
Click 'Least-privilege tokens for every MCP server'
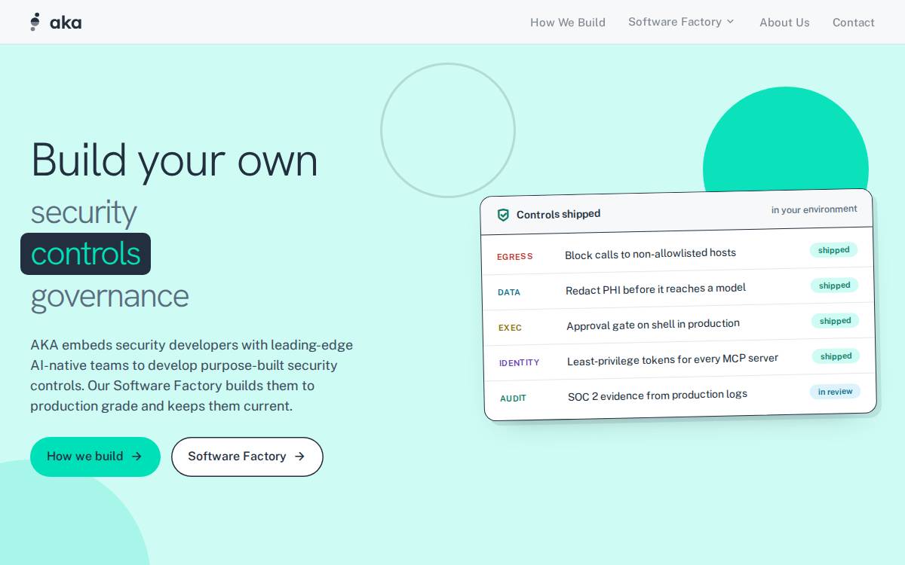(x=673, y=359)
